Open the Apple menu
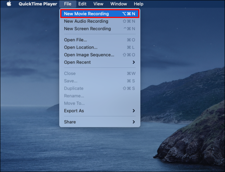The height and width of the screenshot is (172, 225). click(9, 4)
